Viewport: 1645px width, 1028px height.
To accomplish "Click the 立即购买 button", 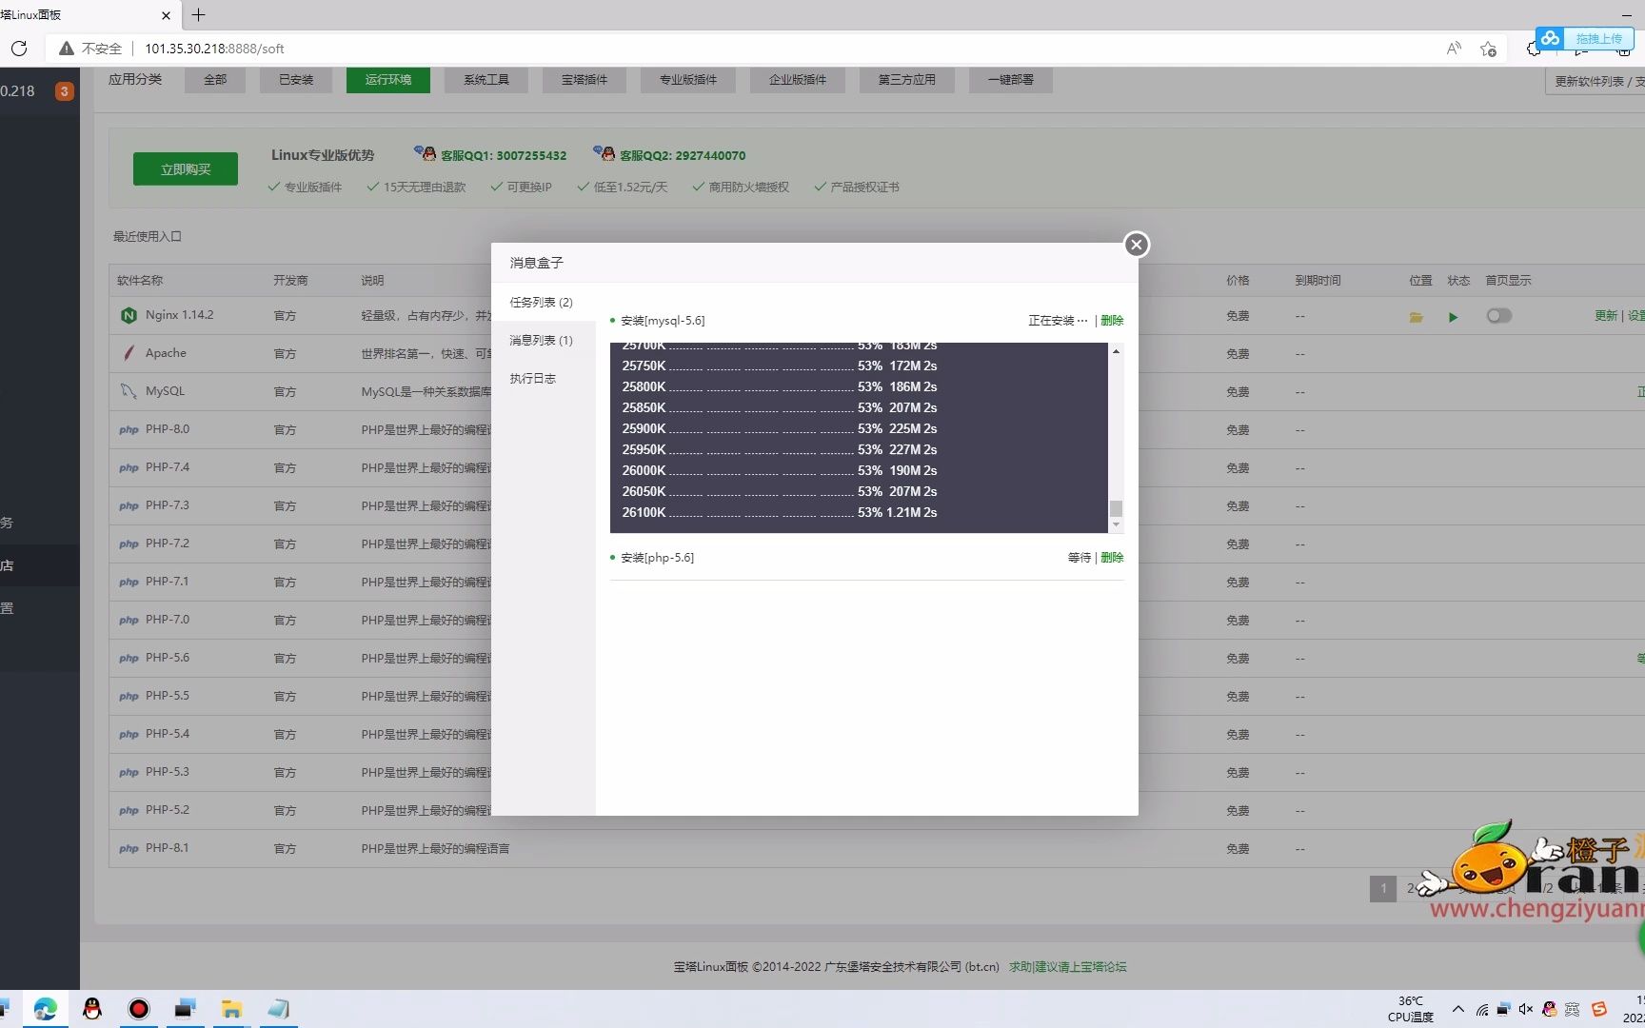I will tap(186, 169).
